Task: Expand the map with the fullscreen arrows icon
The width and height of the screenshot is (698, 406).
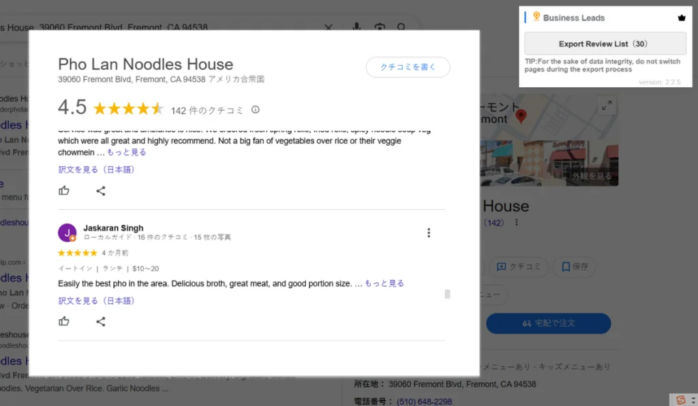Action: (x=607, y=106)
